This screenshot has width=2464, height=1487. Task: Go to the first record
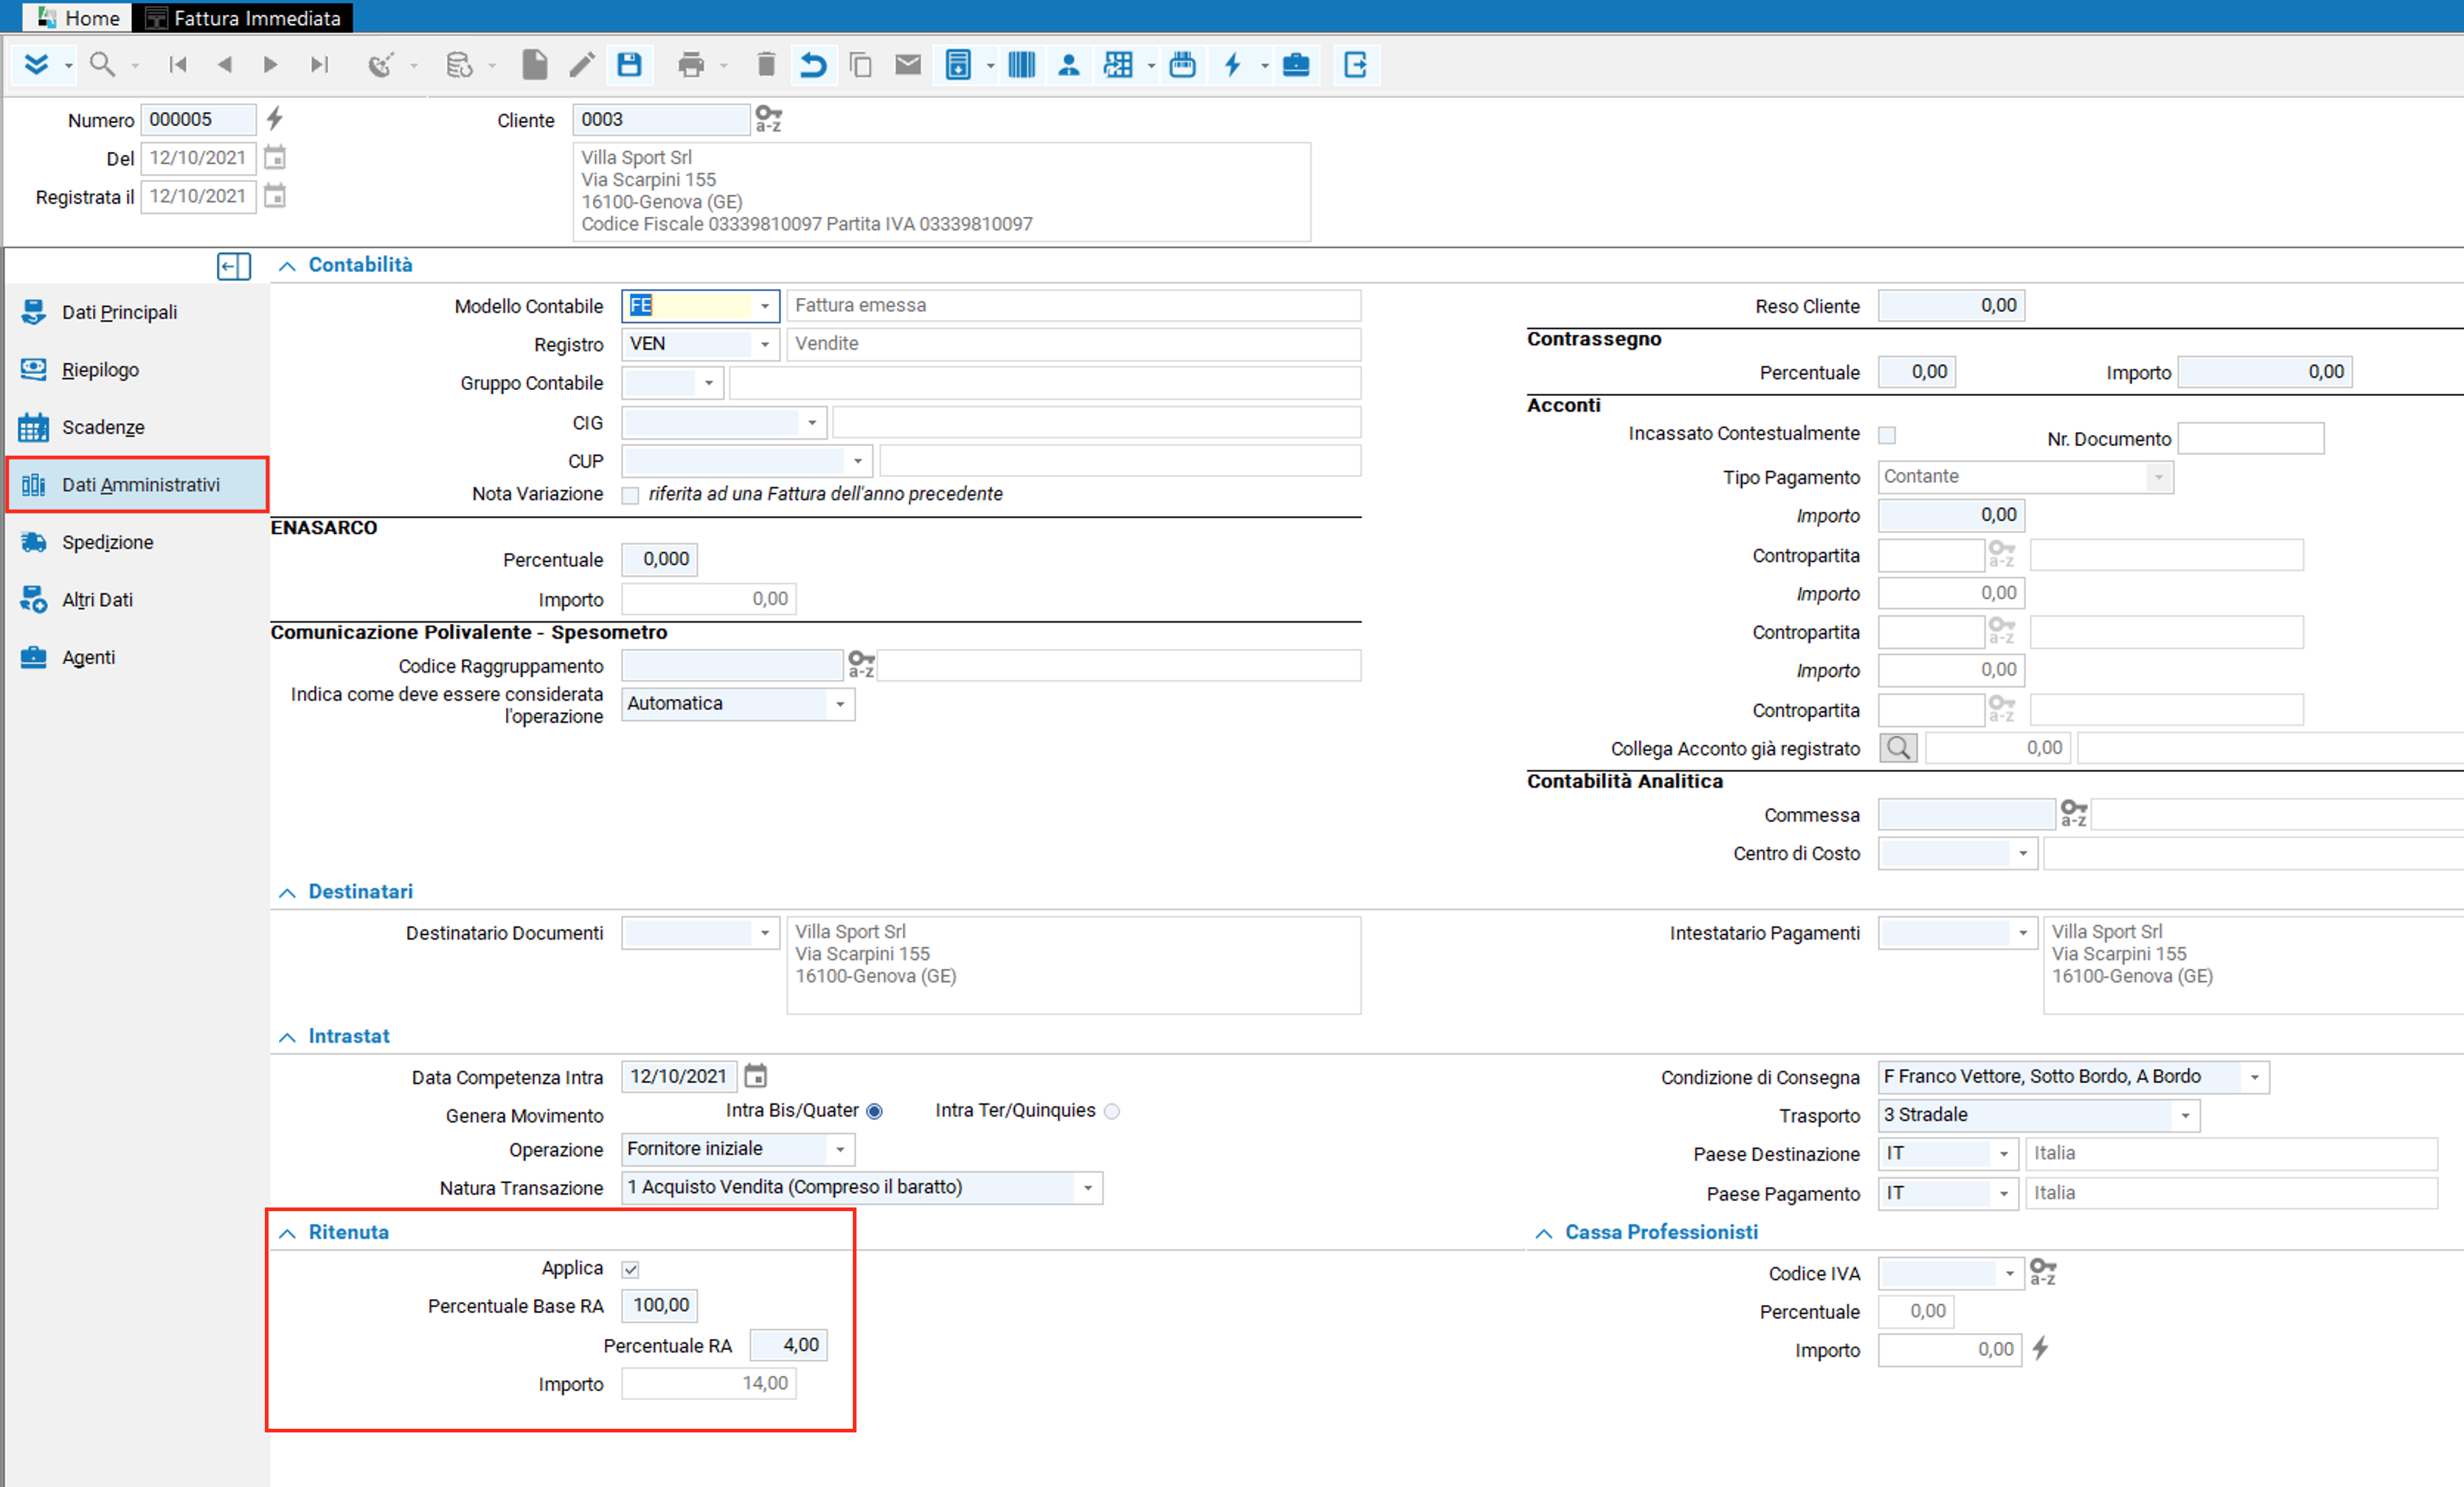[x=178, y=65]
